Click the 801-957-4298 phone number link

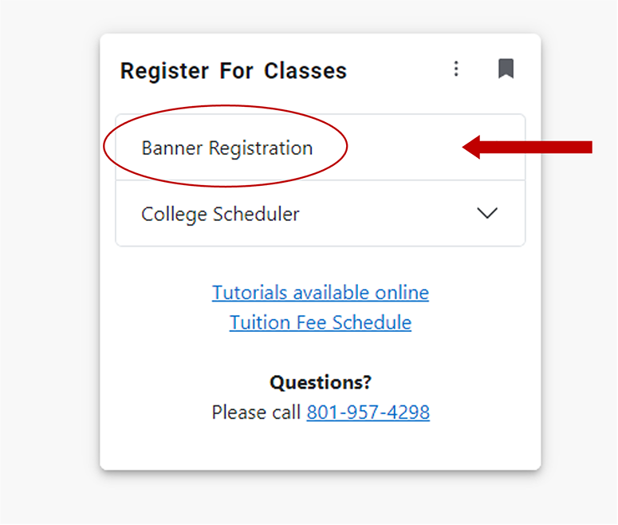[368, 412]
